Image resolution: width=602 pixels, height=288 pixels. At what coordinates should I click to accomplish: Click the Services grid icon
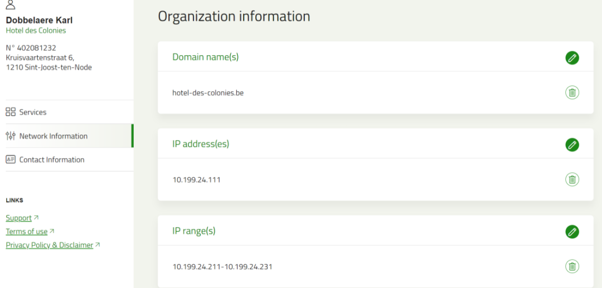tap(11, 112)
